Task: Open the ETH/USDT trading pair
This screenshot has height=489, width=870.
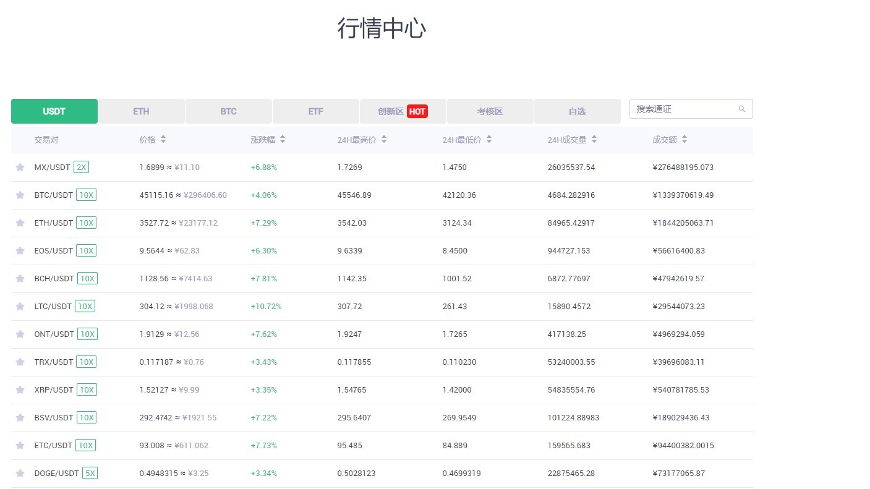Action: (x=54, y=223)
